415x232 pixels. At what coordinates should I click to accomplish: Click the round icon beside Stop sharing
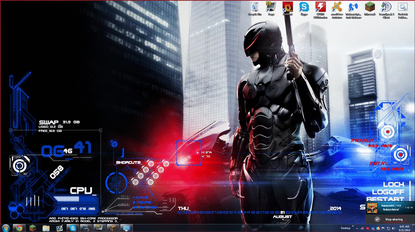(377, 220)
